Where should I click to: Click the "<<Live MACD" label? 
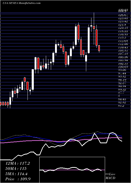click(110, 176)
